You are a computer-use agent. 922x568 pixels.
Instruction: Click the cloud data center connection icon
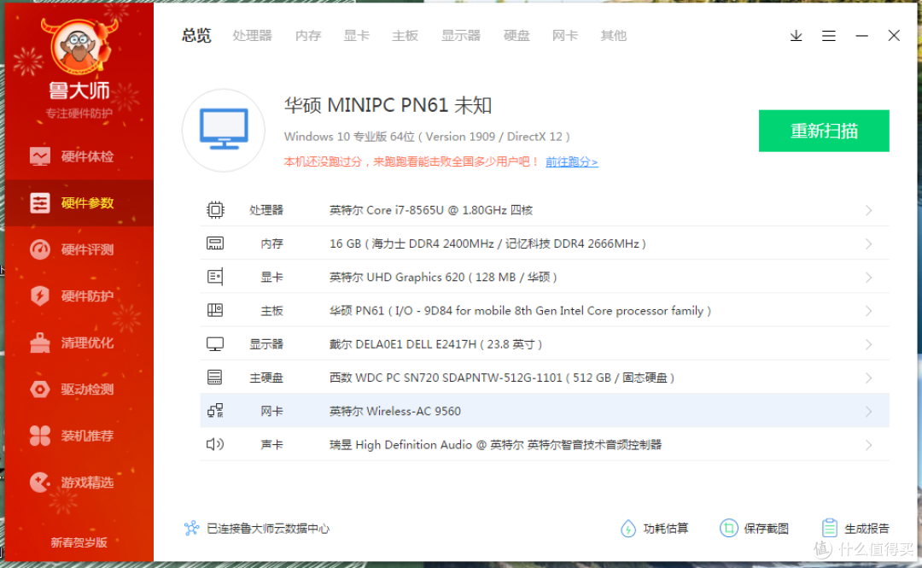[x=192, y=528]
